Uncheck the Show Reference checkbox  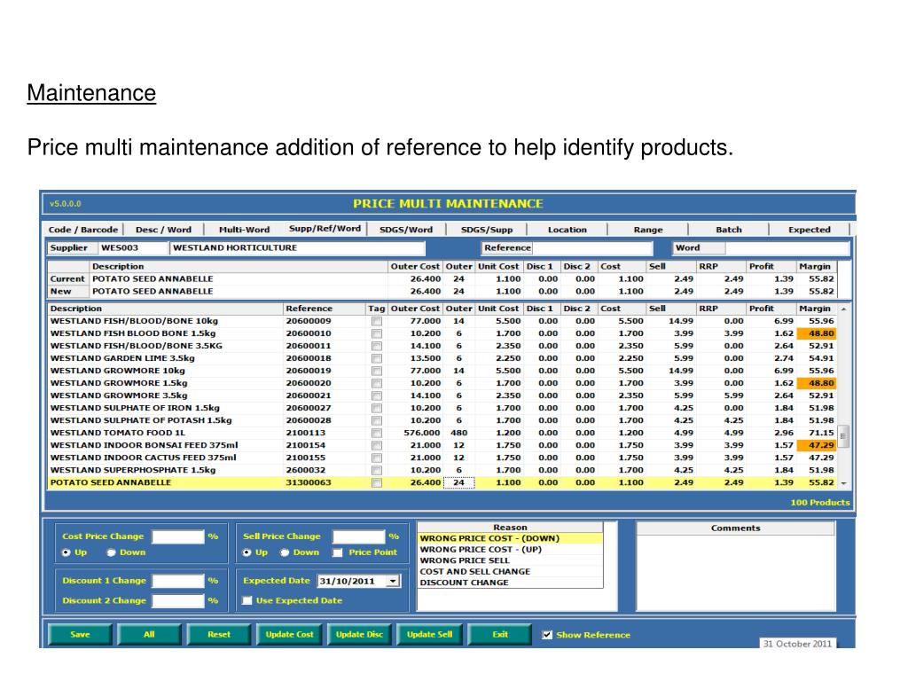[x=546, y=635]
